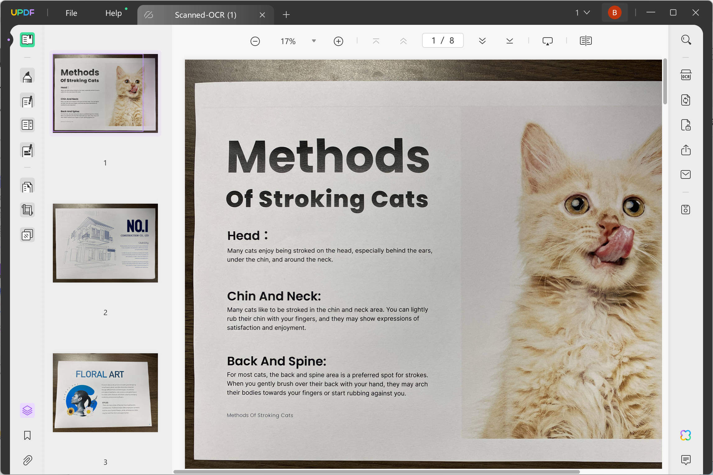The image size is (713, 475).
Task: Select the Comment highlighter tool
Action: coord(27,76)
